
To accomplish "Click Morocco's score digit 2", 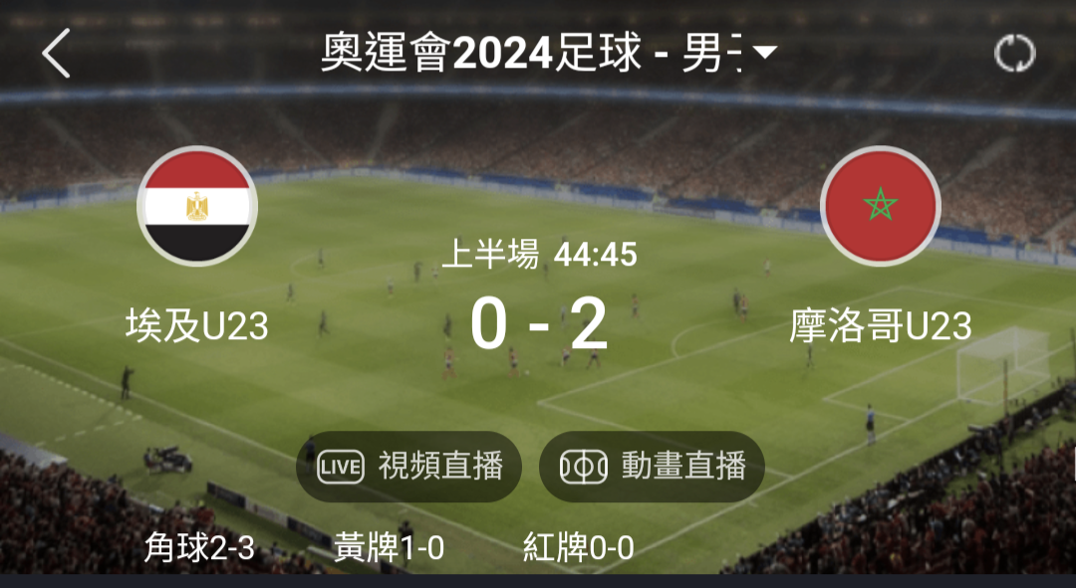I will [x=589, y=324].
